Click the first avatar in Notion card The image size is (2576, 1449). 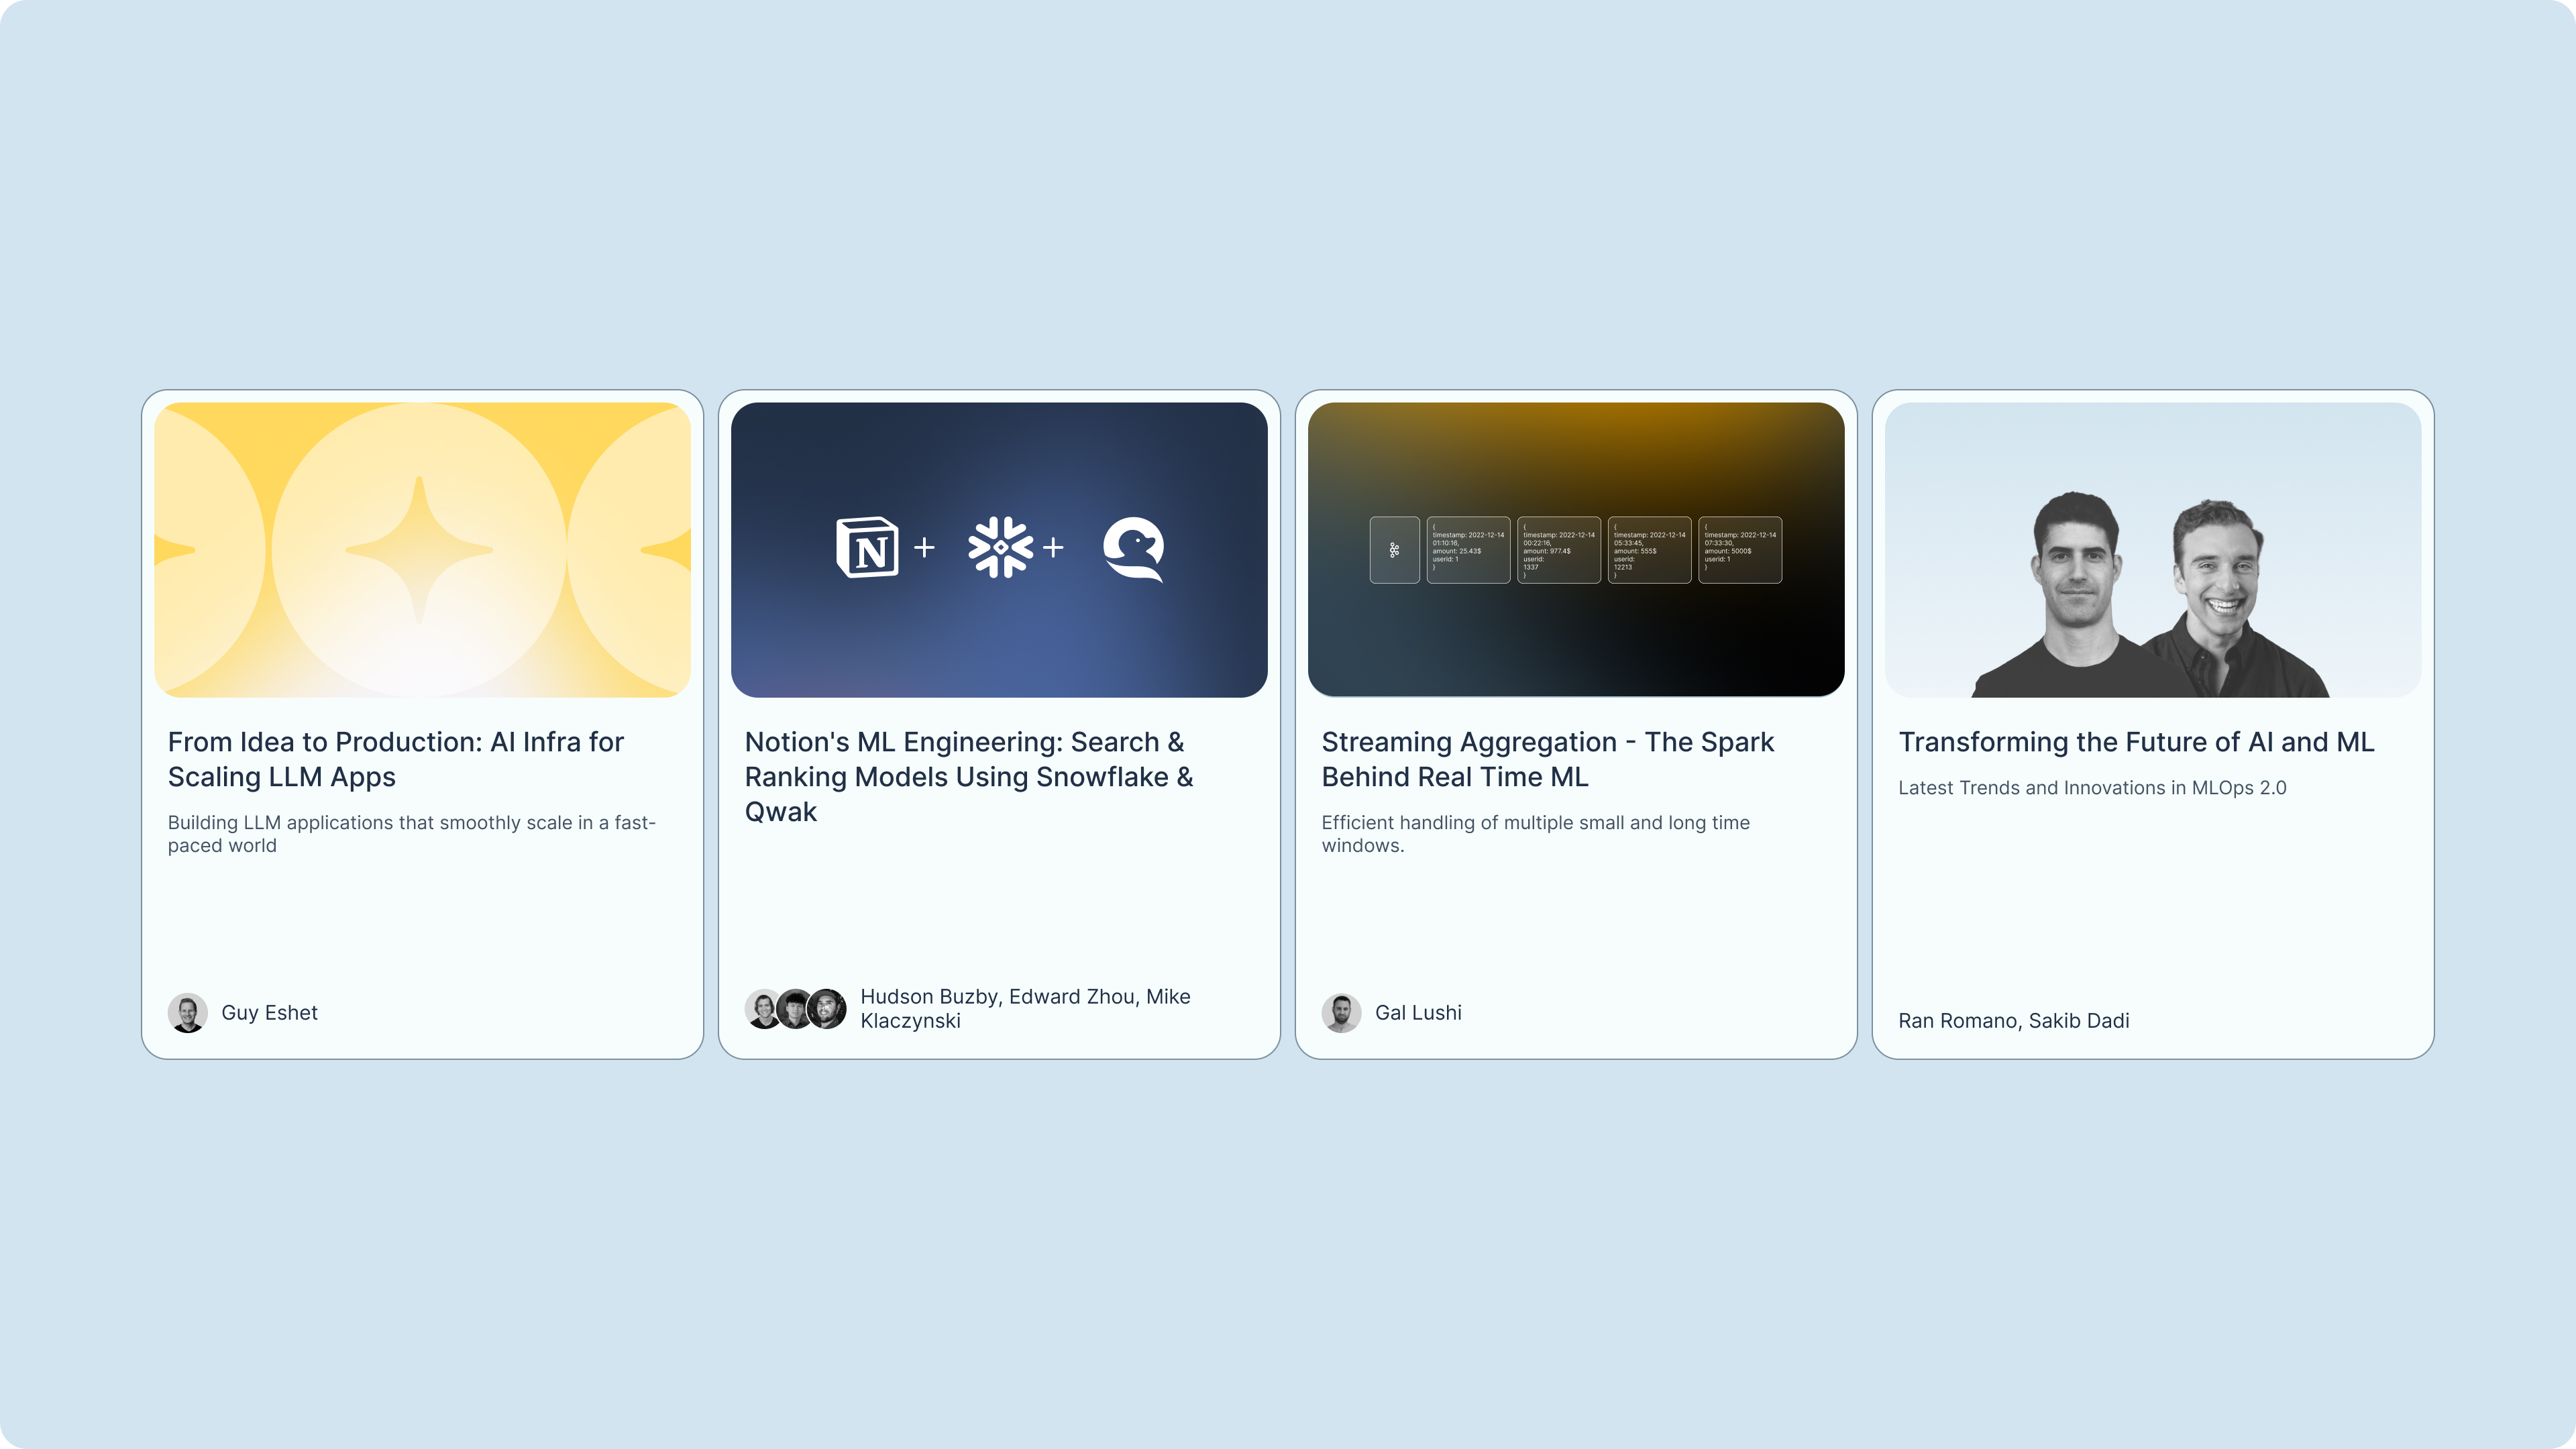coord(764,1009)
